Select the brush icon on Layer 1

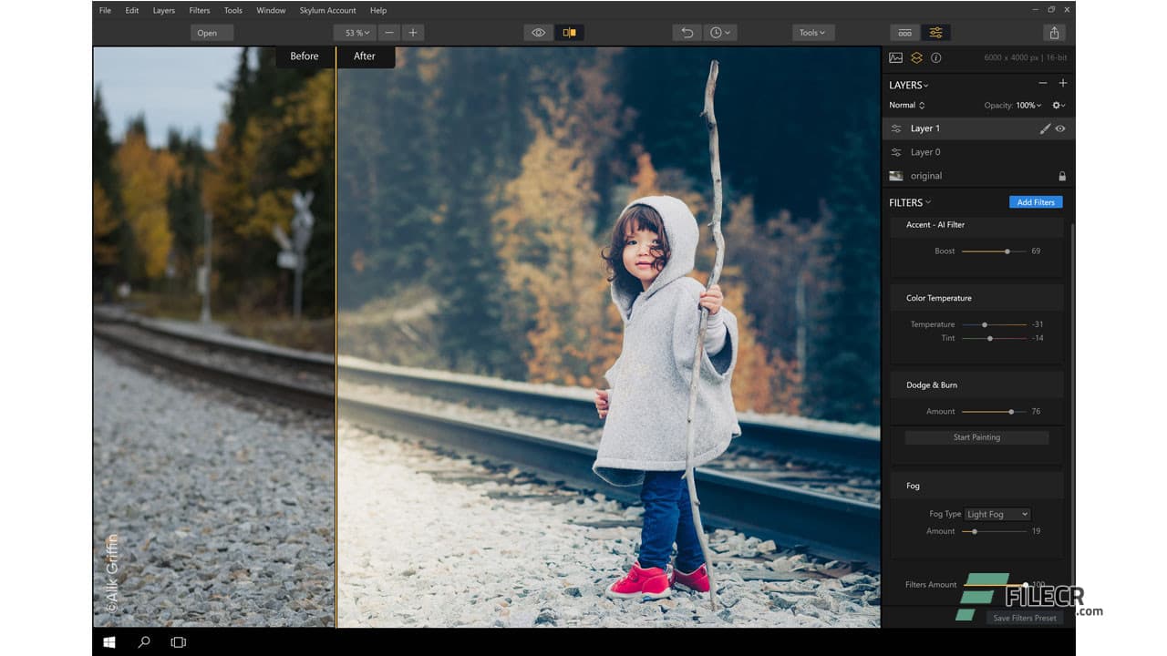(x=1045, y=128)
